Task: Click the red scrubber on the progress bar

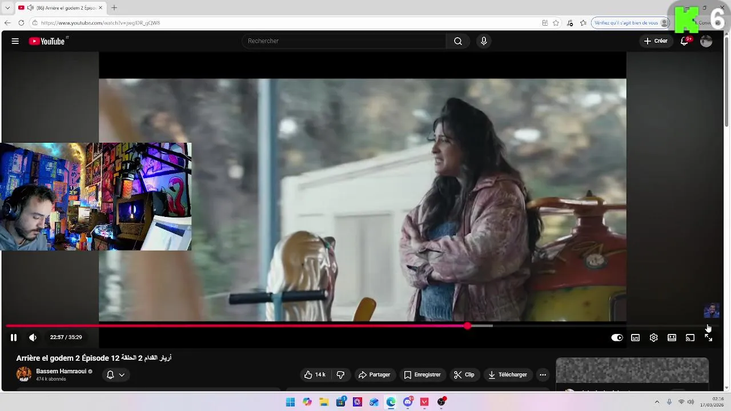Action: (x=468, y=325)
